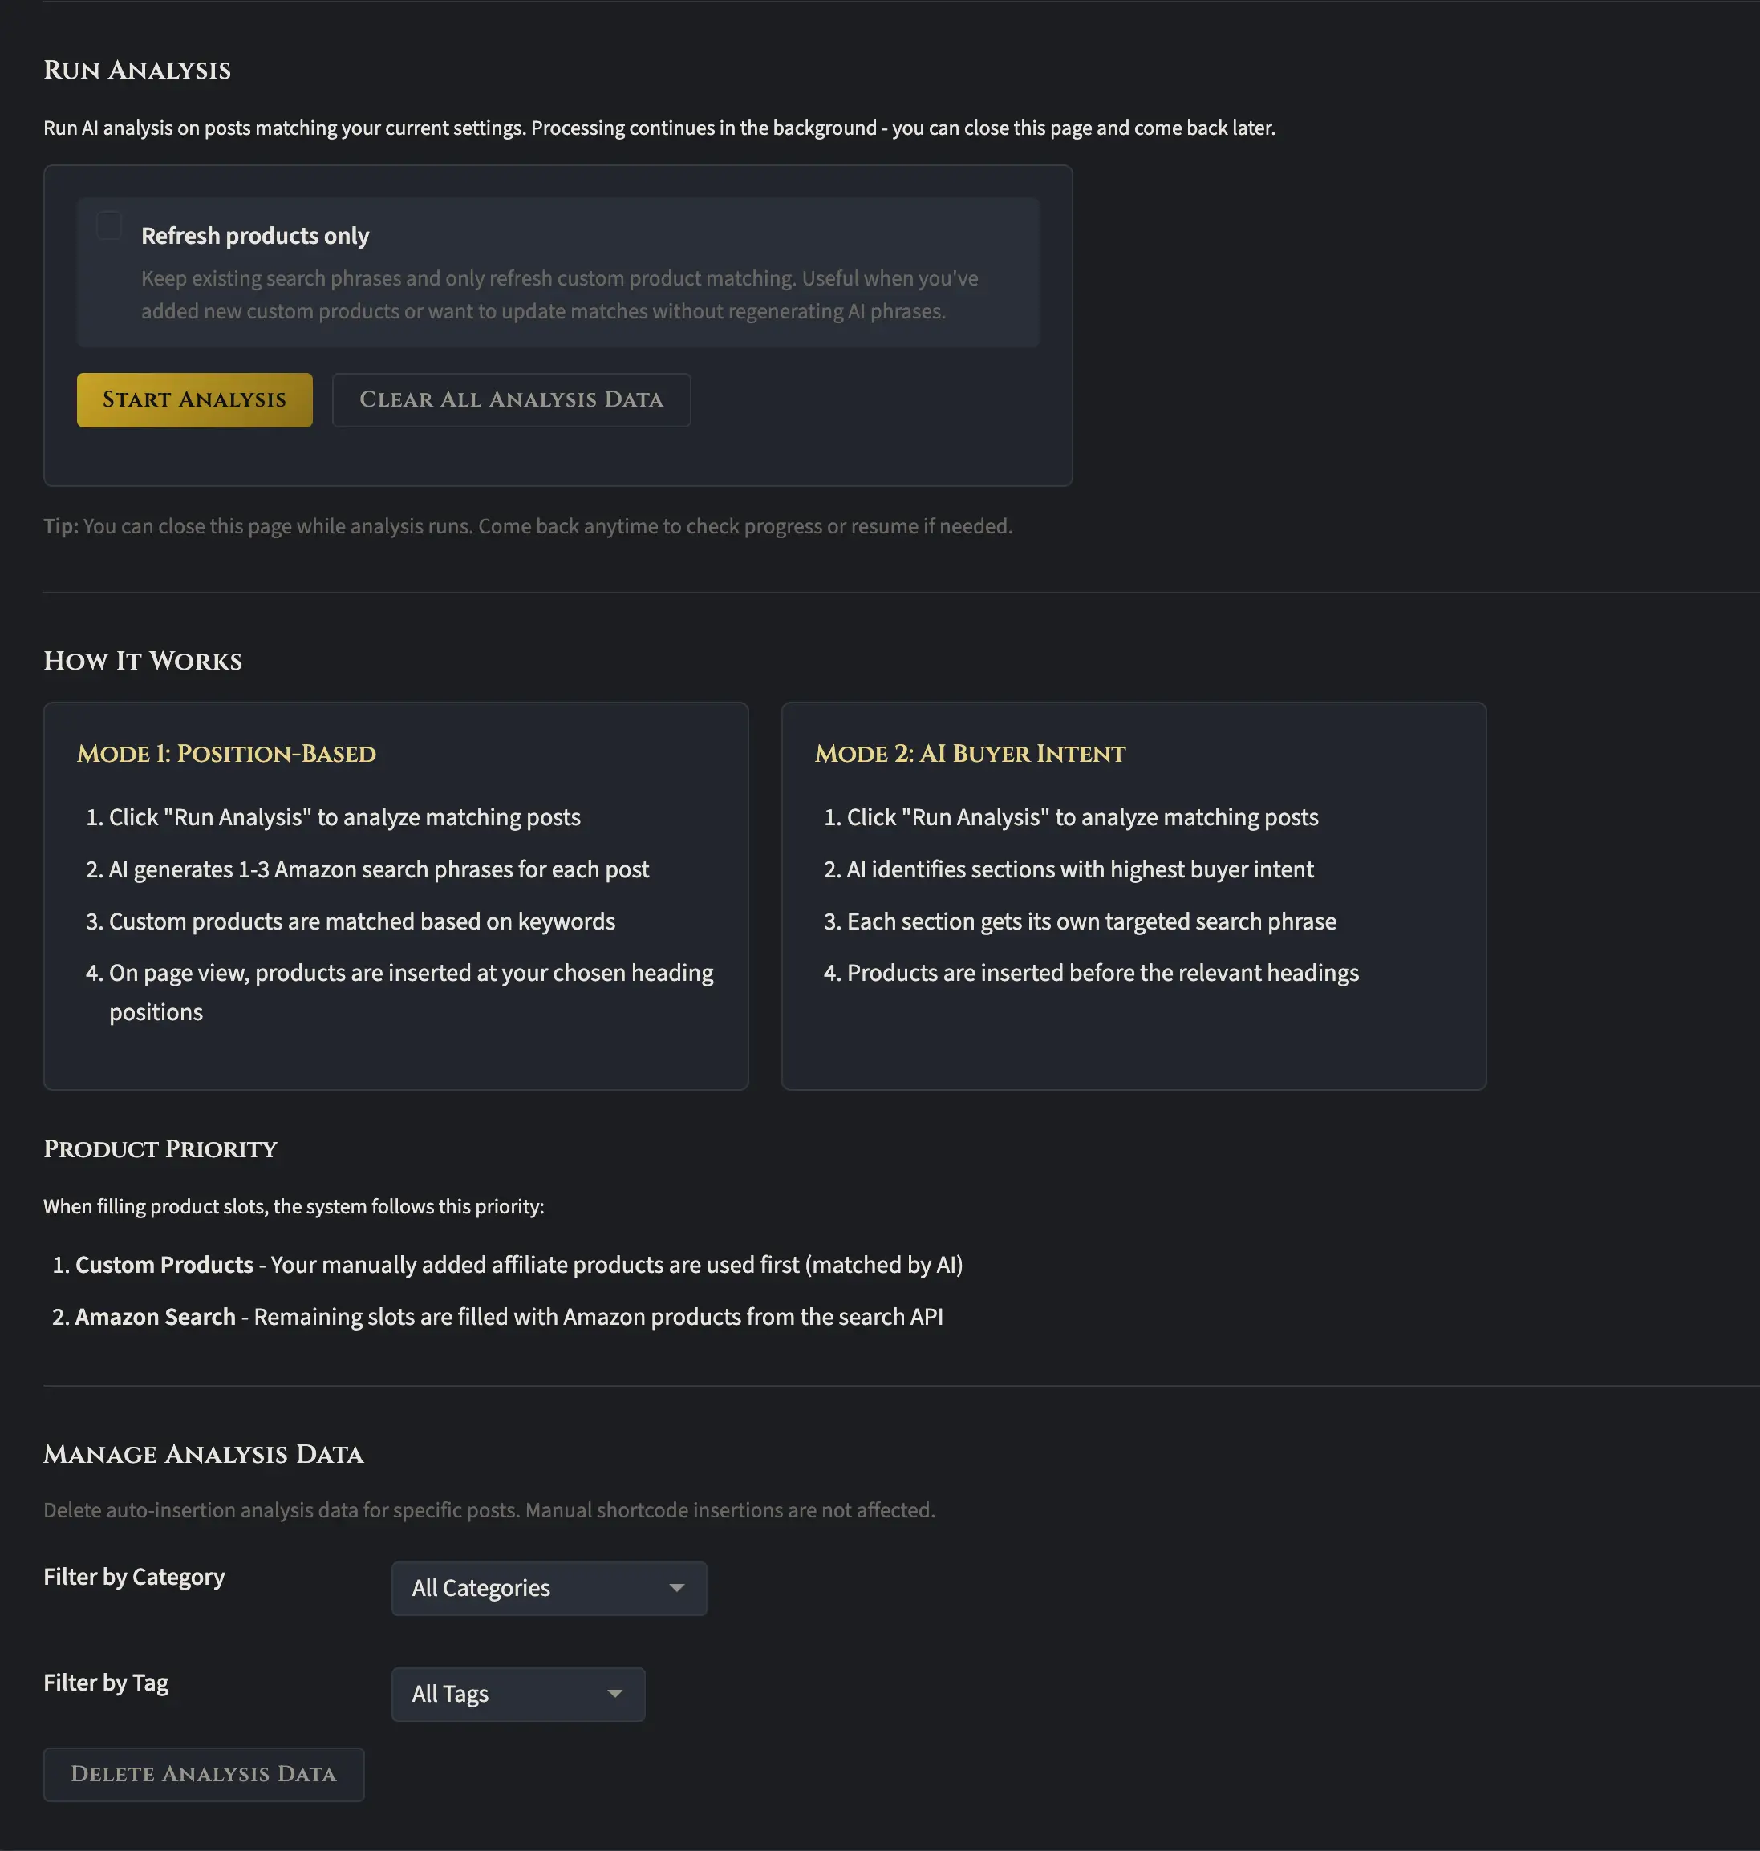
Task: Click the bold Custom Products text
Action: coord(164,1265)
